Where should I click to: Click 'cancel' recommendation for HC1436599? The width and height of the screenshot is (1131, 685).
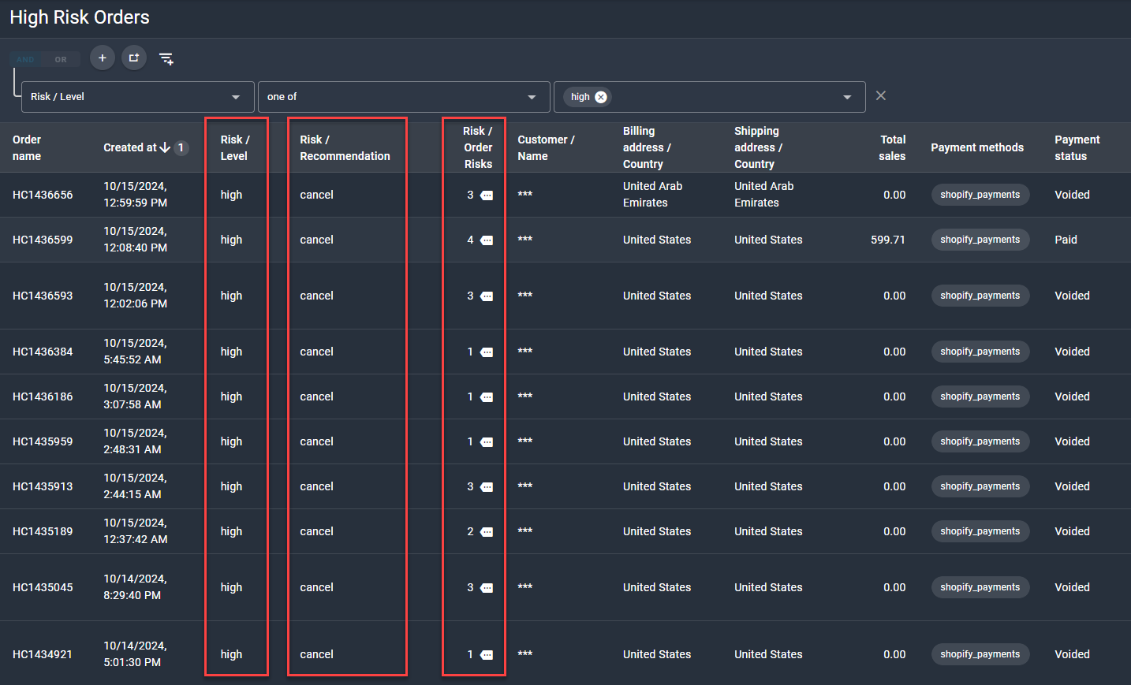316,240
